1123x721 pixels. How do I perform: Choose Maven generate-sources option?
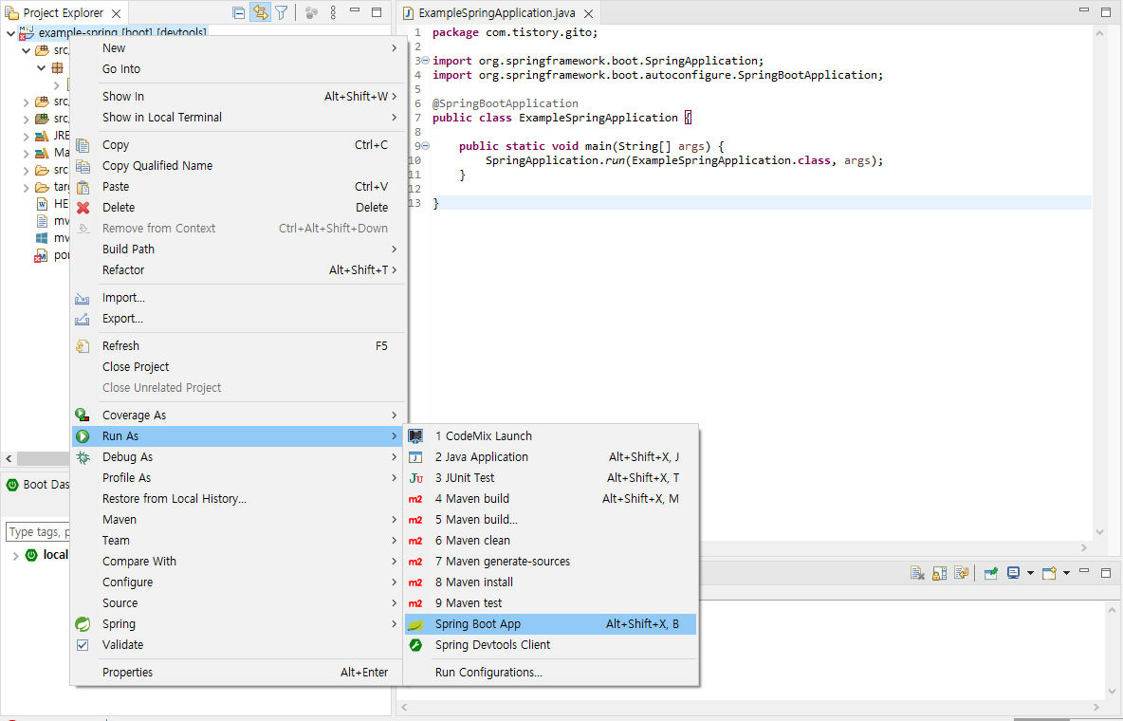click(x=550, y=562)
